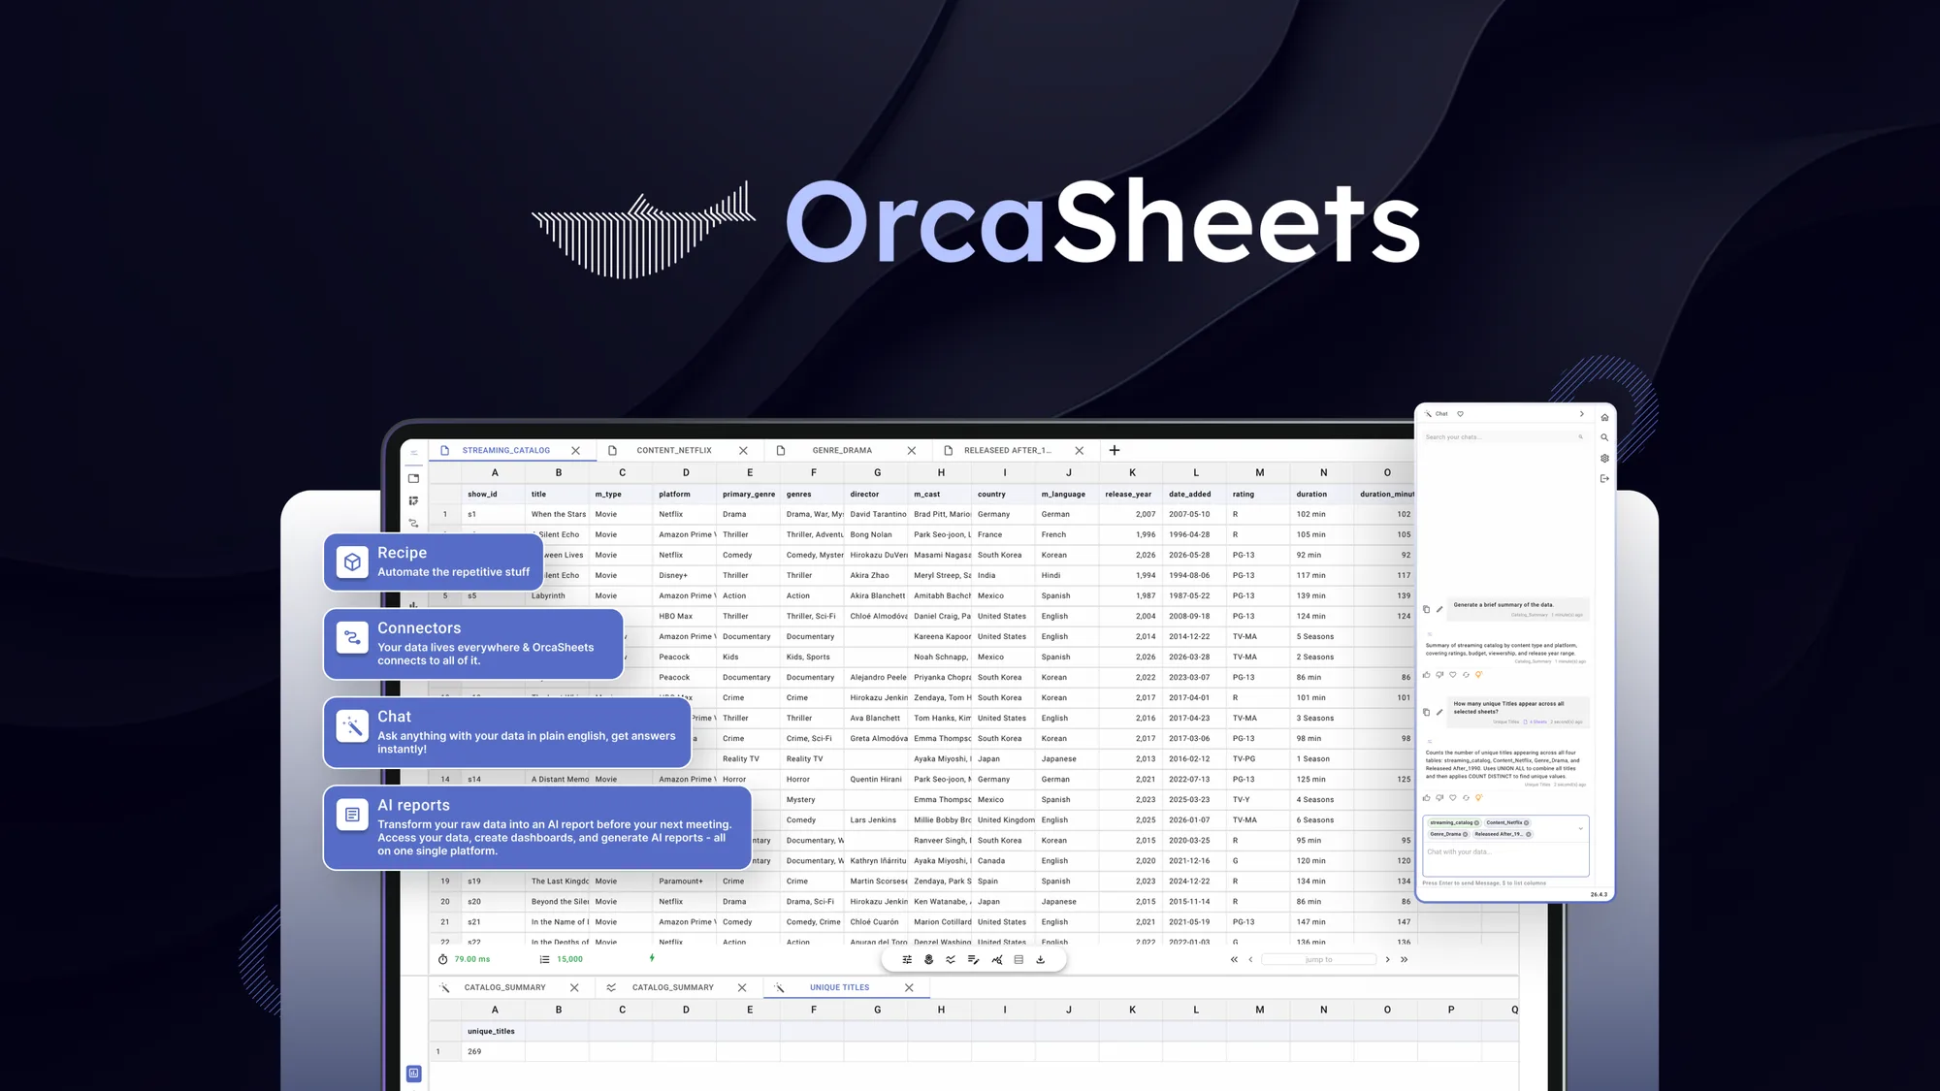The image size is (1940, 1091).
Task: Click the wavy lines icon in bottom toolbar
Action: point(951,960)
